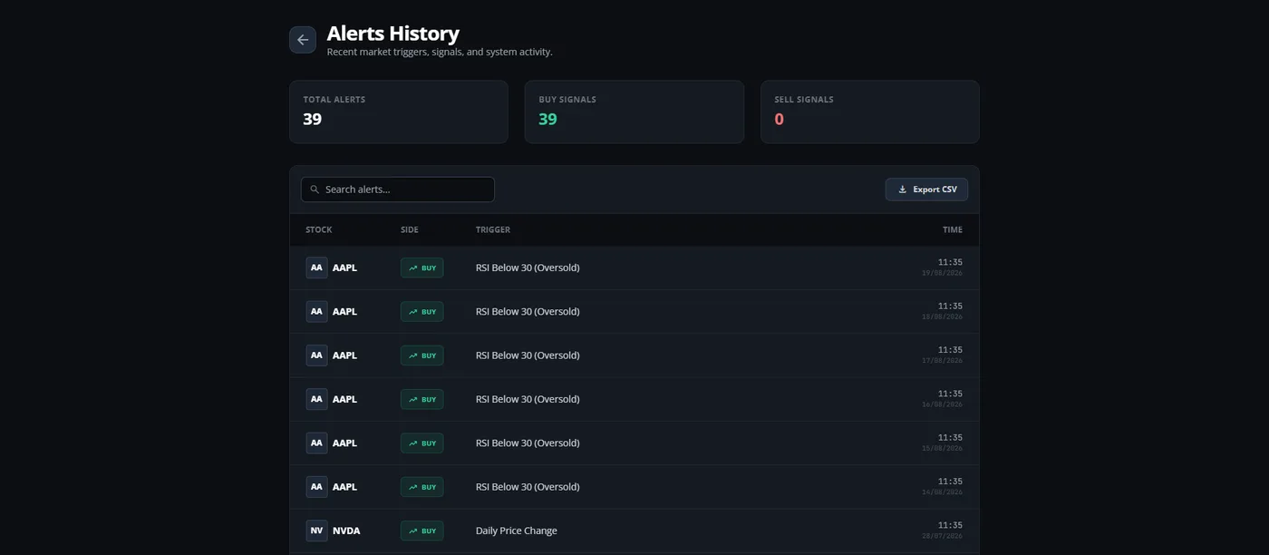Image resolution: width=1269 pixels, height=555 pixels.
Task: Click the AA avatar in 17/08/2026 row
Action: 316,355
